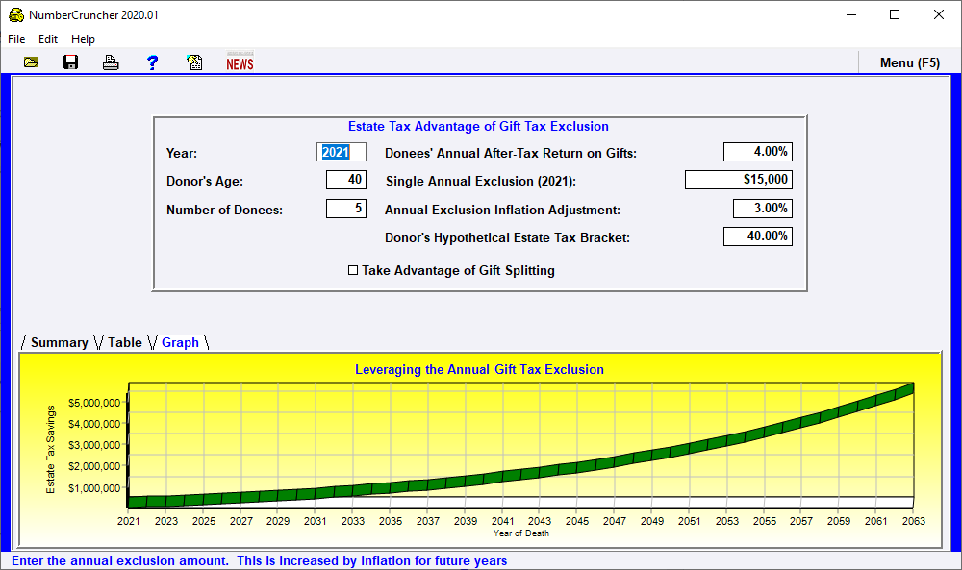
Task: Maximize the NumberCruncher window
Action: 895,14
